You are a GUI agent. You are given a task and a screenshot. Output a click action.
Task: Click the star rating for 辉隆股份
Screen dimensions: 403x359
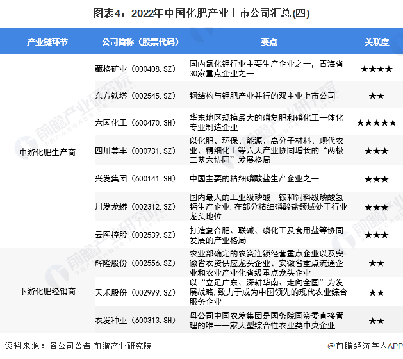[376, 263]
